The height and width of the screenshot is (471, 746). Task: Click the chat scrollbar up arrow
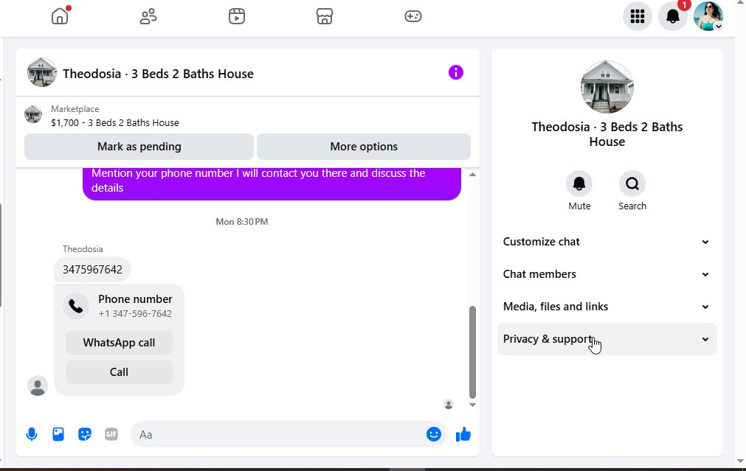click(x=472, y=175)
